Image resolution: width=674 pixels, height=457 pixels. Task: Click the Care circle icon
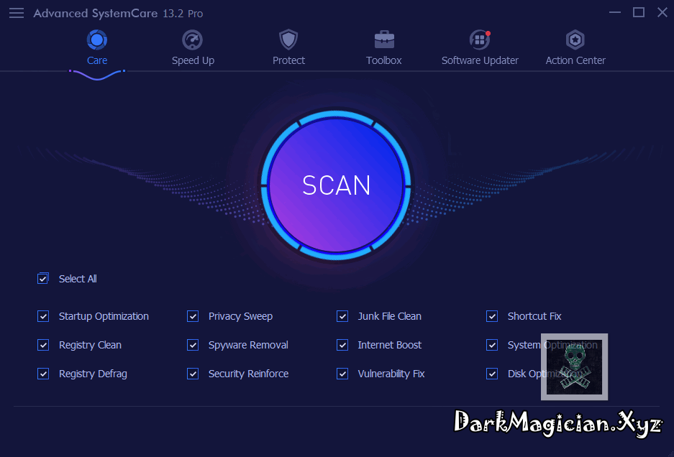96,40
